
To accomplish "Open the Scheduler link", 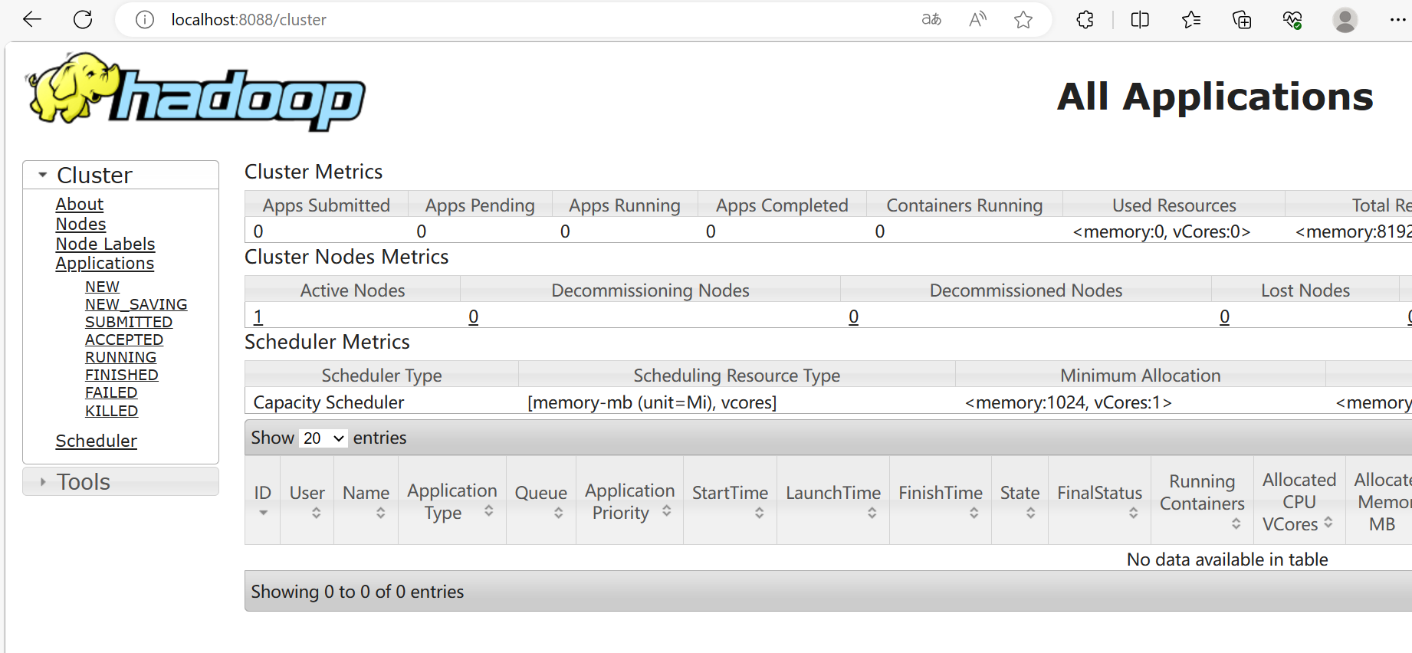I will 96,441.
